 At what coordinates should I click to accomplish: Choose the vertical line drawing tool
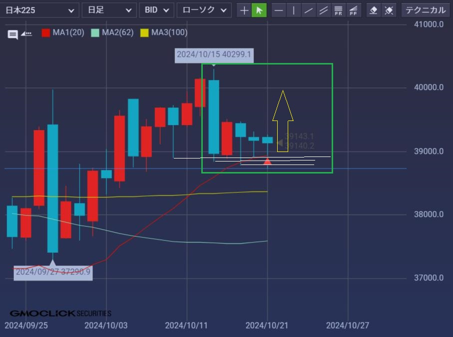(x=294, y=10)
